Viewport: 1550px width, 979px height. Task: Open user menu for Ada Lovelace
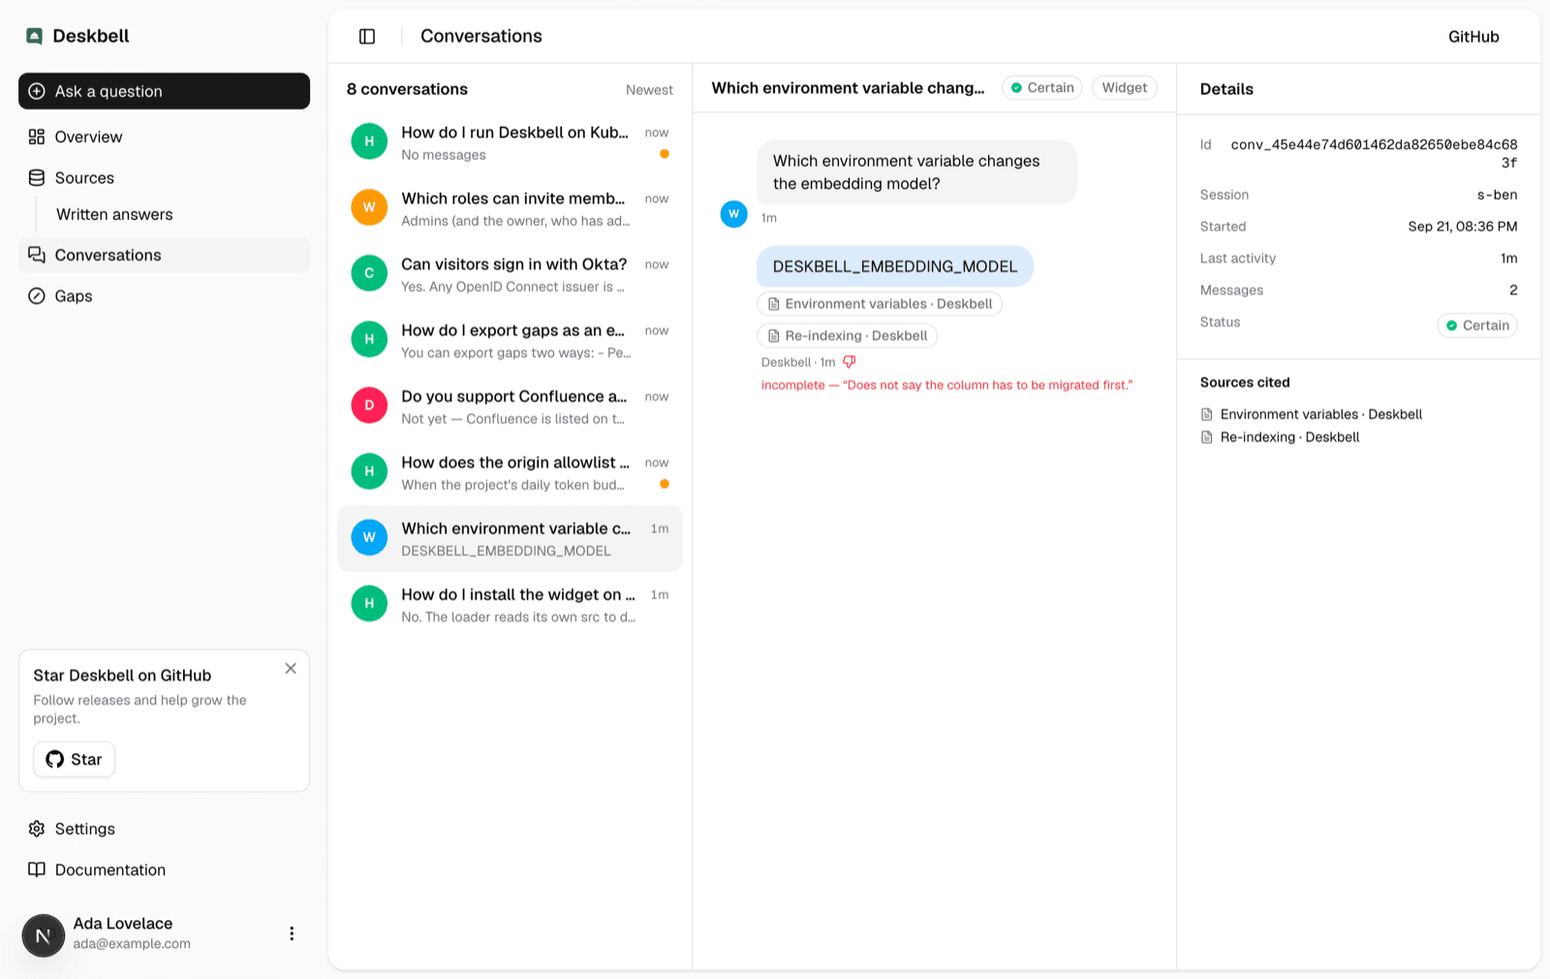coord(292,933)
